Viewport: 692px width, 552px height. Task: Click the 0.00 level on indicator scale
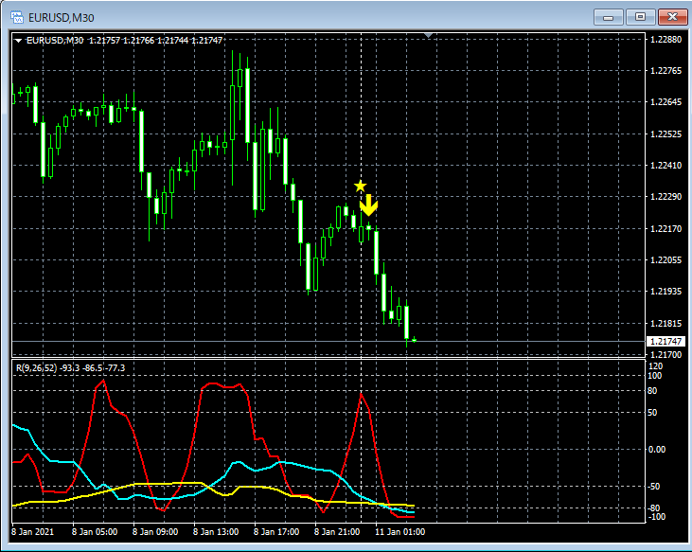point(659,449)
